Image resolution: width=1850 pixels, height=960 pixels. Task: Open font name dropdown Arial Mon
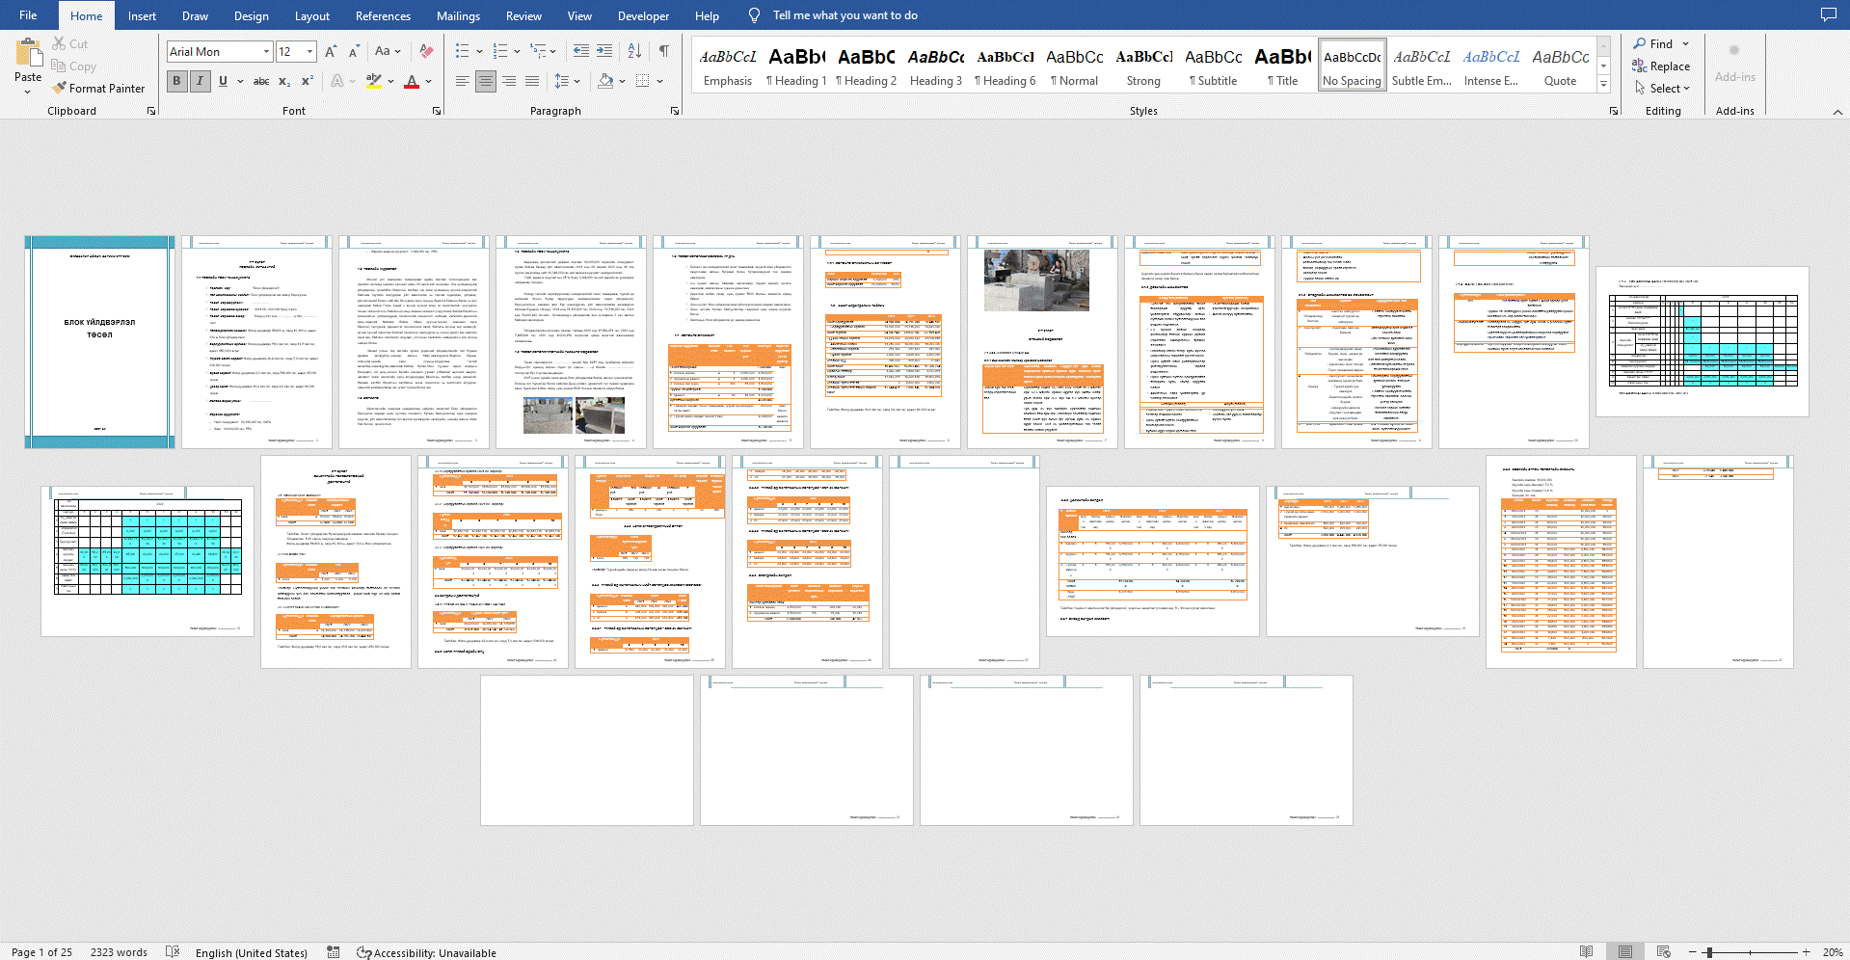click(x=267, y=51)
